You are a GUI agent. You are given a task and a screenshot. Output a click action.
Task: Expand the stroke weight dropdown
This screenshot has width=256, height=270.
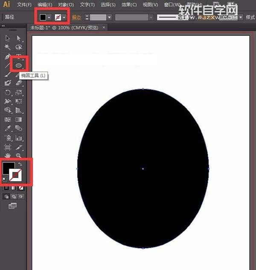(109, 17)
